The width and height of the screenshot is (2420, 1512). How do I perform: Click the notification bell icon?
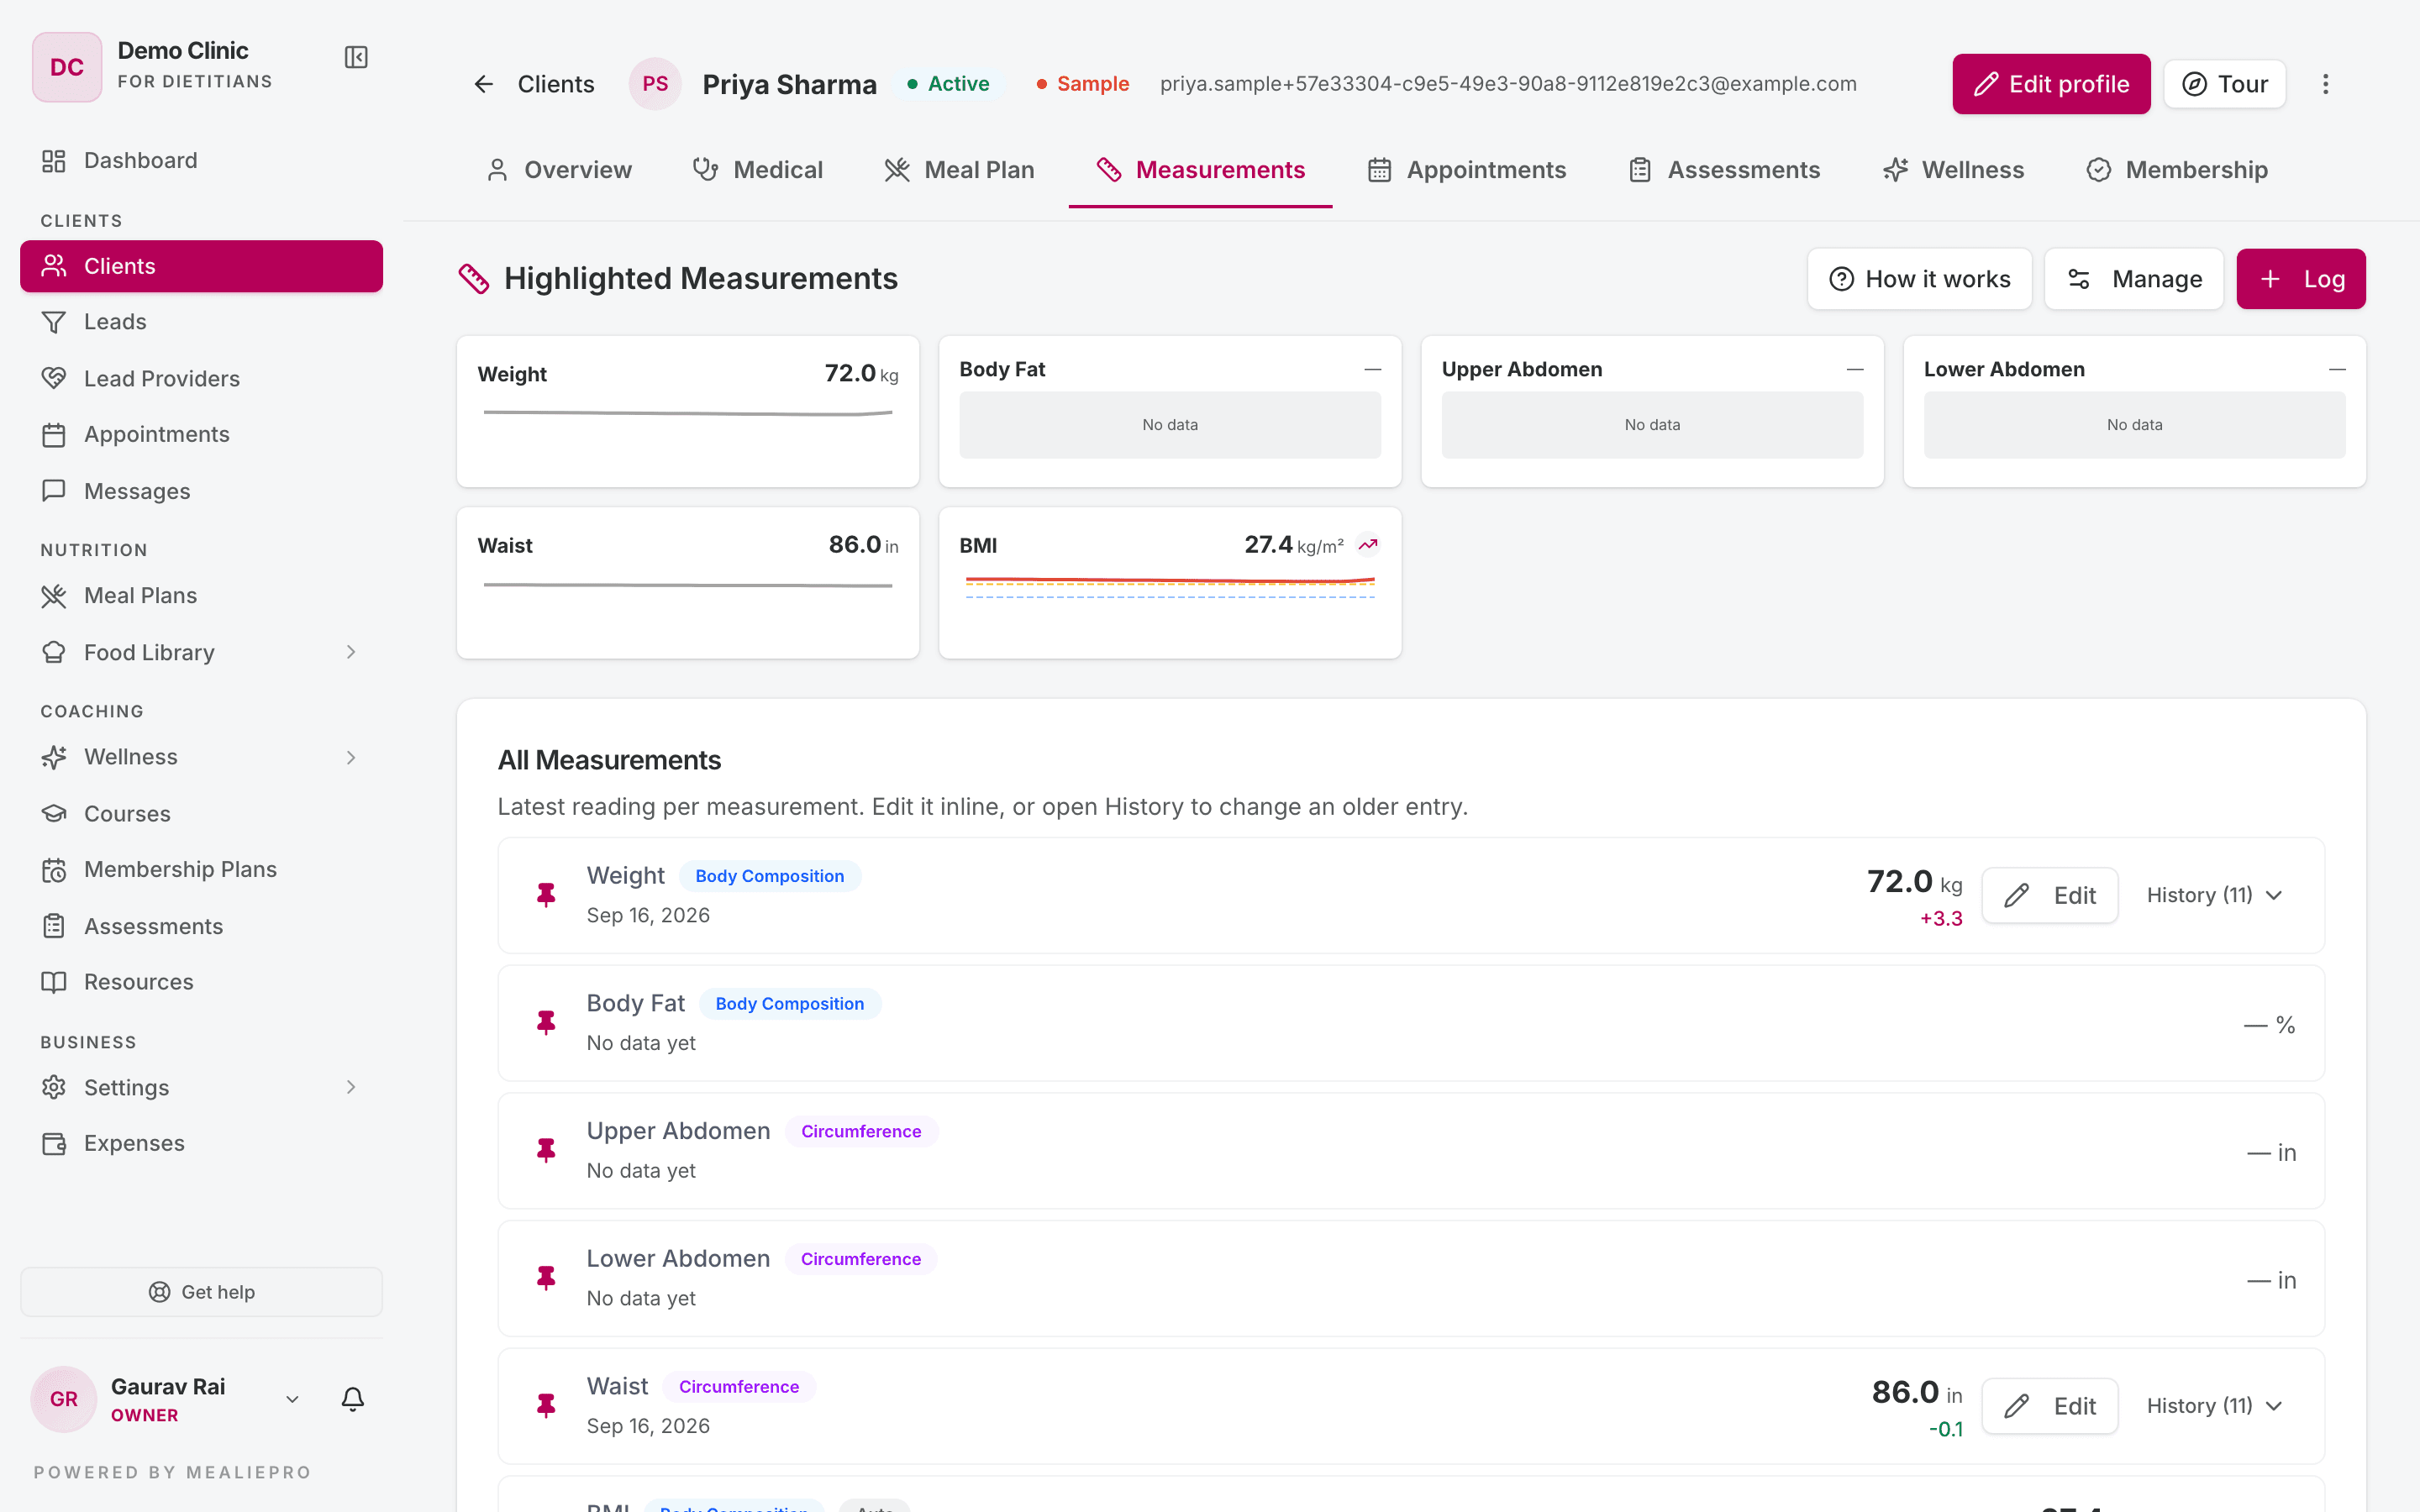coord(353,1398)
